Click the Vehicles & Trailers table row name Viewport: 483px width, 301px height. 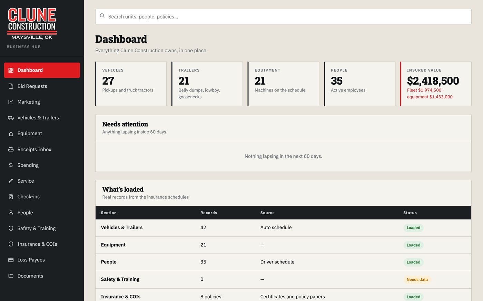point(122,227)
